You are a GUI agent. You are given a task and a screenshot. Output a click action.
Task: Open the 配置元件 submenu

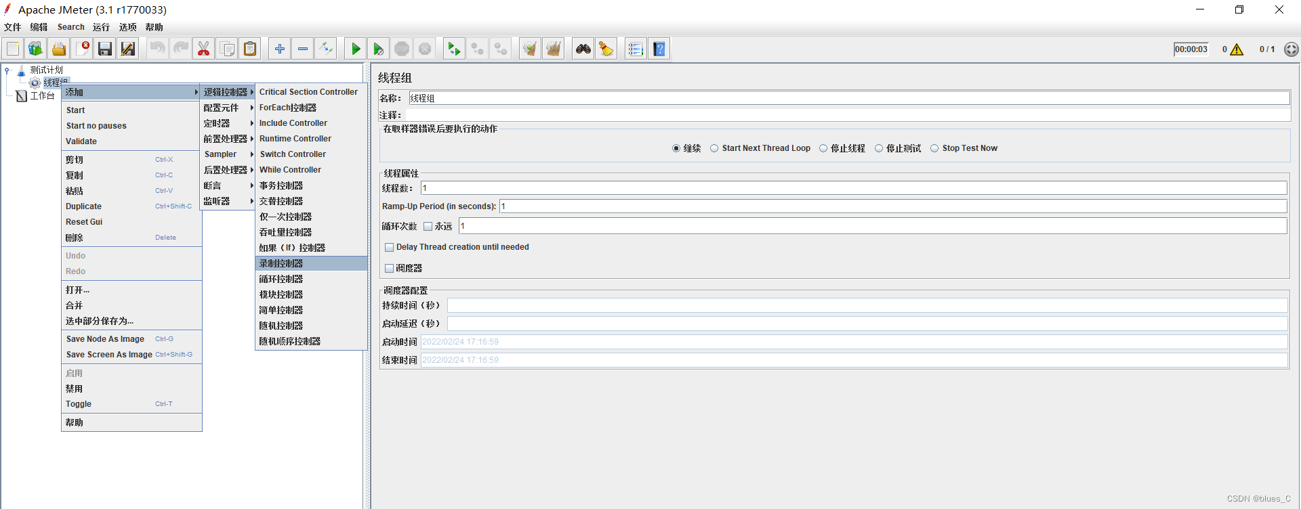[x=228, y=108]
